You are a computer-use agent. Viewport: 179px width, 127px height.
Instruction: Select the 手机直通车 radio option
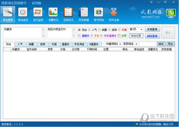pyautogui.click(x=101, y=36)
